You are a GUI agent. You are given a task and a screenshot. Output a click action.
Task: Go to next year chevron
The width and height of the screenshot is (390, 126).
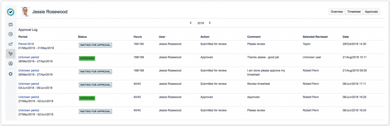coord(210,23)
